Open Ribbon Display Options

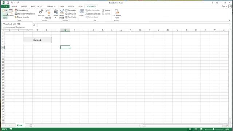pos(217,3)
